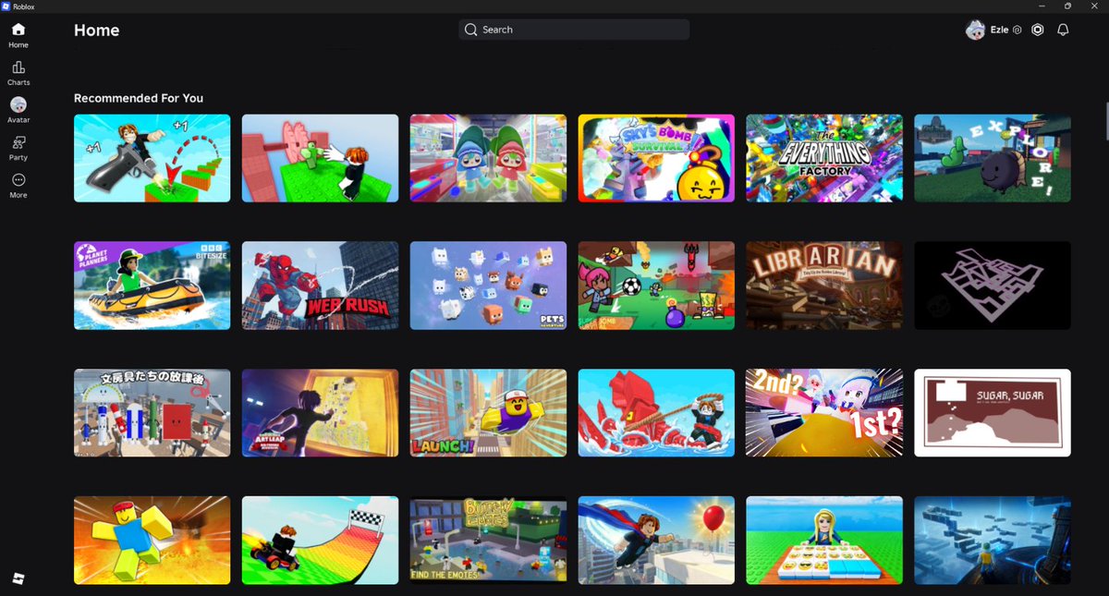1109x596 pixels.
Task: Open the Find the Emotes game thumbnail
Action: coord(488,541)
